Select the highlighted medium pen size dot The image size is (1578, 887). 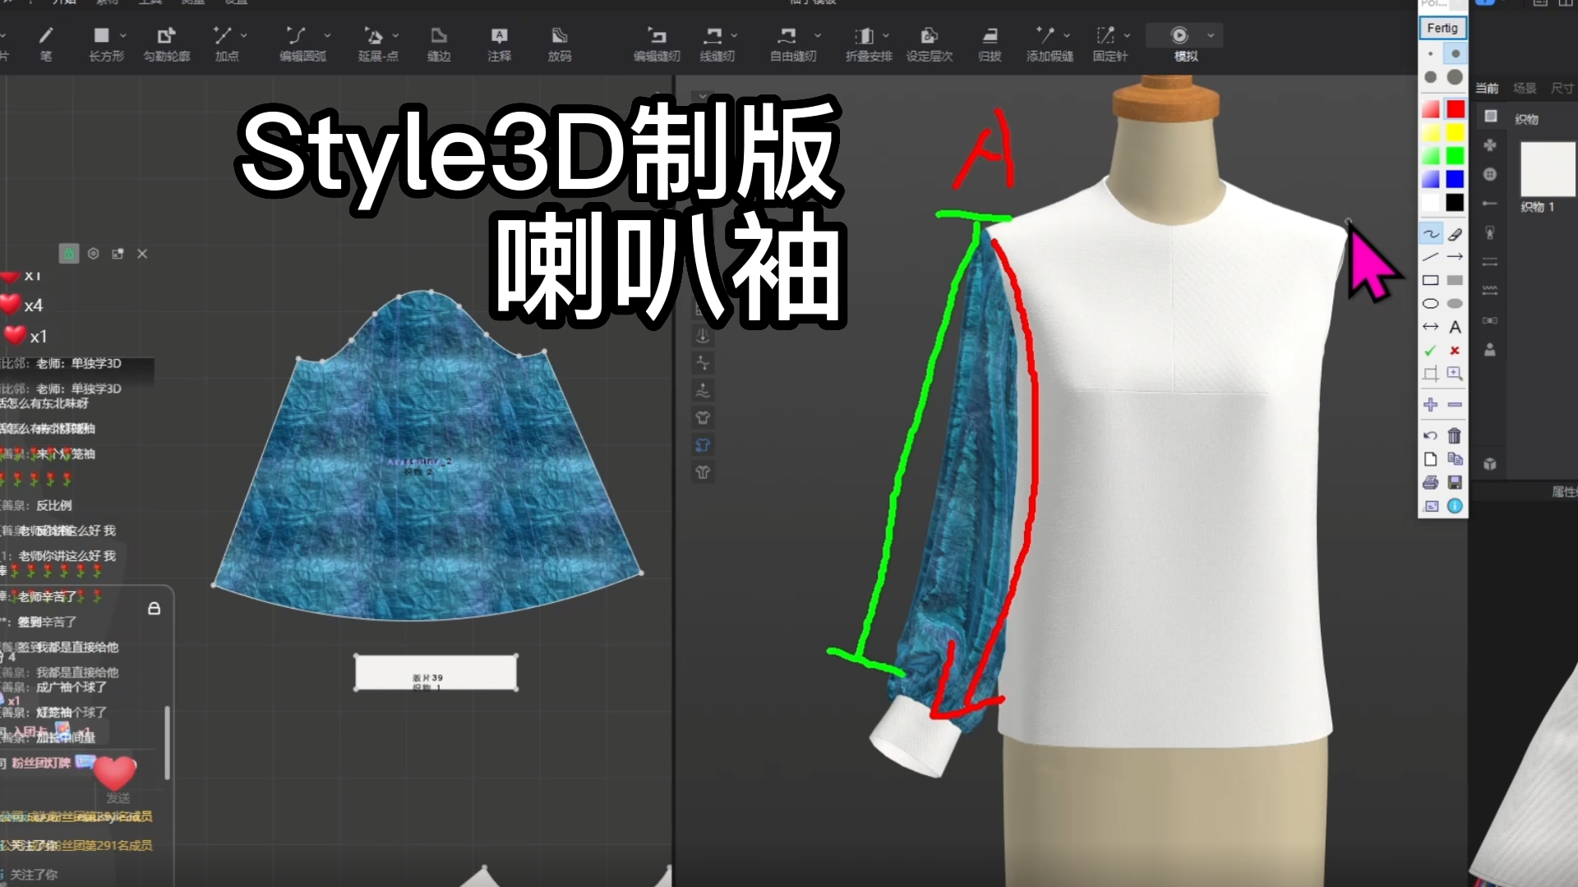click(1455, 53)
